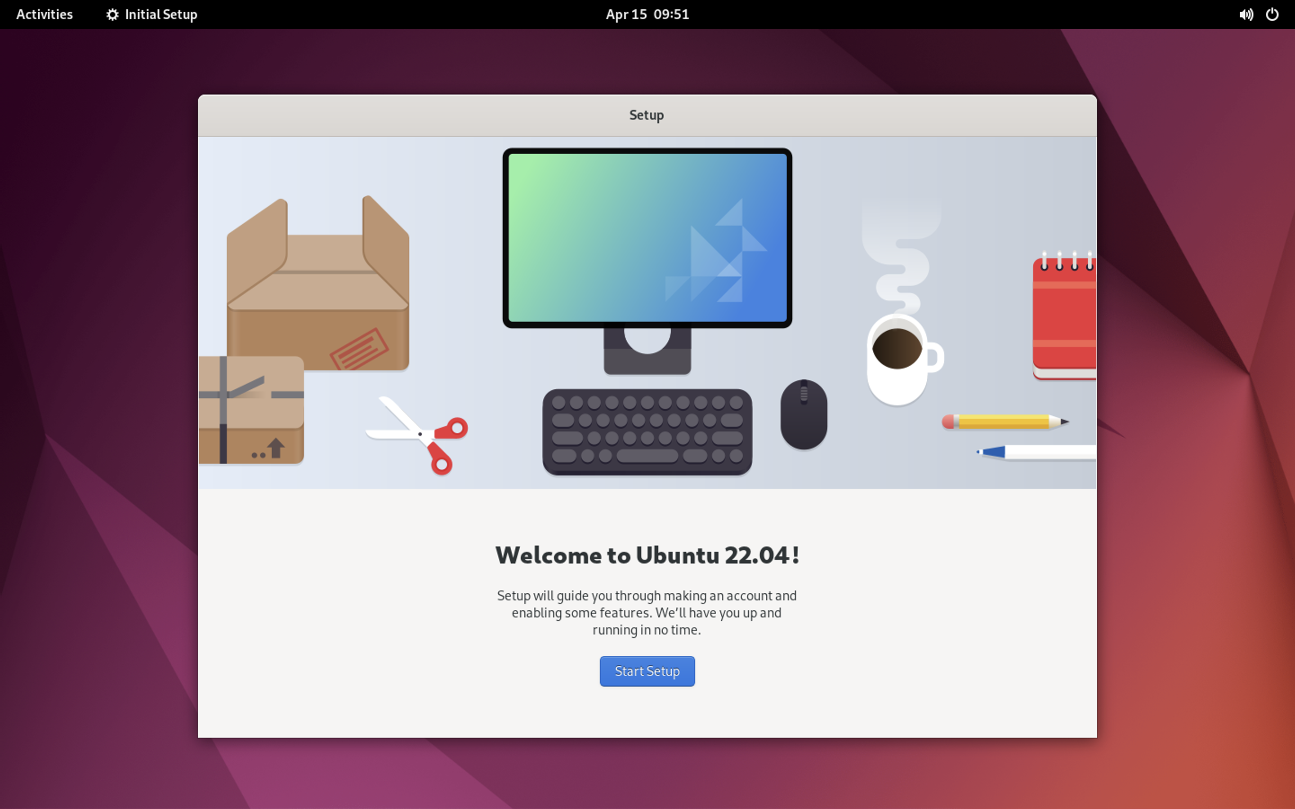Click the Setup window title bar
This screenshot has width=1295, height=809.
point(647,115)
